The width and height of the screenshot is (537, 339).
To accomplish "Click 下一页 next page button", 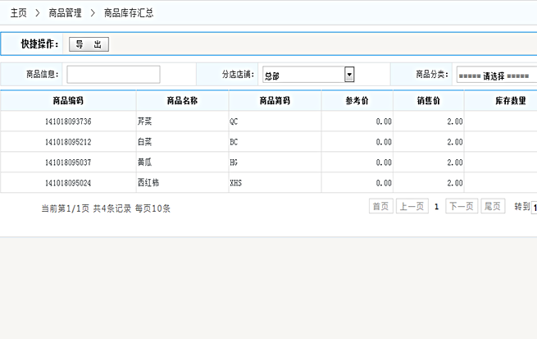I will point(461,207).
